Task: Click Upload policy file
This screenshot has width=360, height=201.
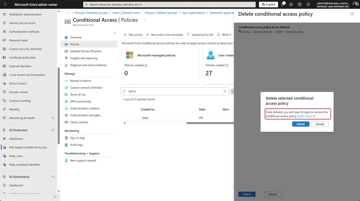Action: [200, 35]
